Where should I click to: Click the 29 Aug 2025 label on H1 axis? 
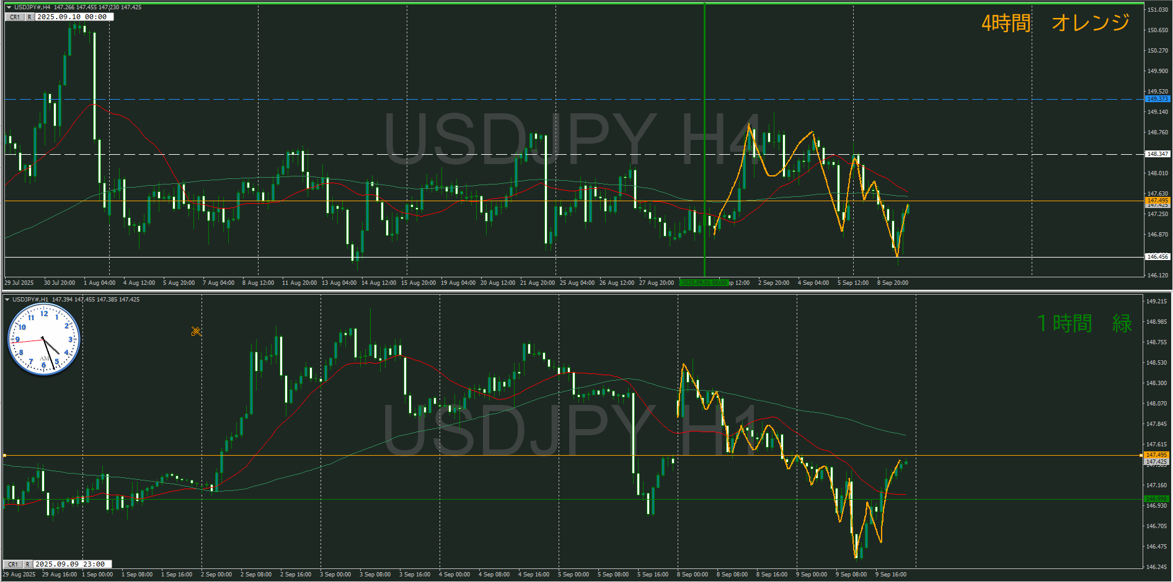pyautogui.click(x=19, y=575)
